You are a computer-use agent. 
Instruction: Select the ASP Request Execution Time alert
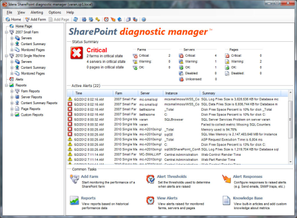(x=178, y=140)
